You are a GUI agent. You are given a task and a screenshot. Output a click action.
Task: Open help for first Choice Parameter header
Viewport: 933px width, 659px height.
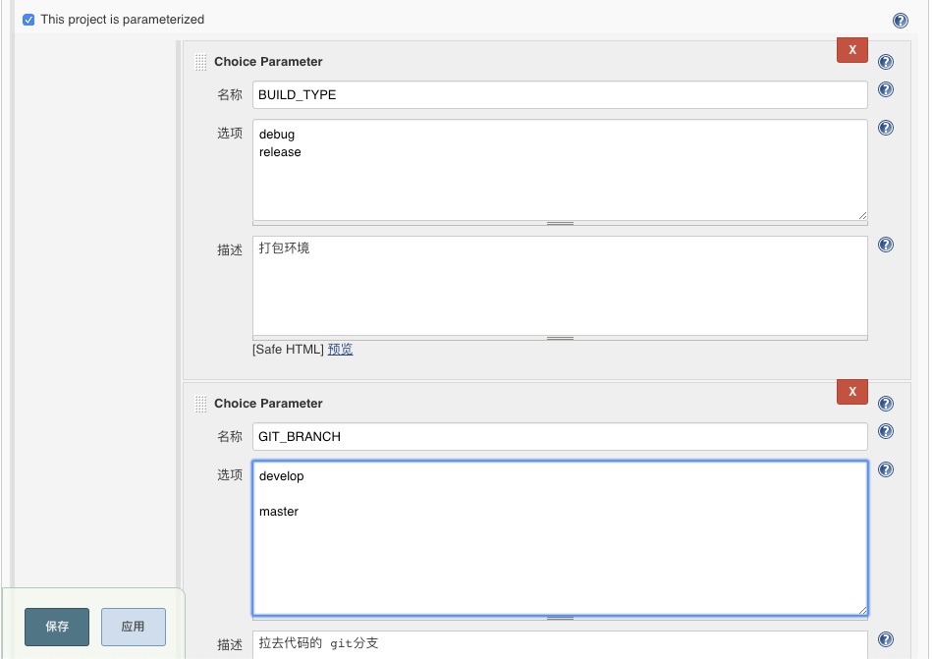[x=886, y=62]
